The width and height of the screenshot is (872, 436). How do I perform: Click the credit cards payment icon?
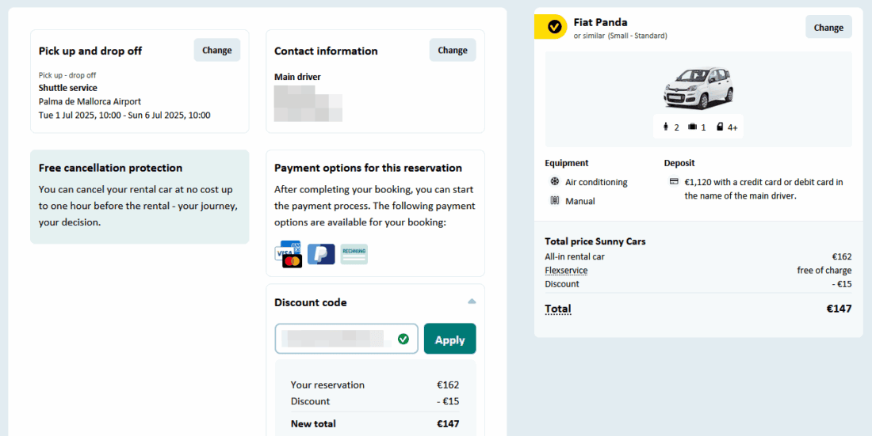click(x=288, y=254)
